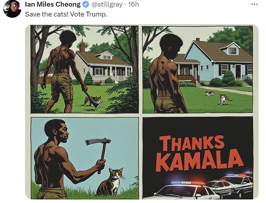Open the poster's round profile avatar

pyautogui.click(x=12, y=8)
